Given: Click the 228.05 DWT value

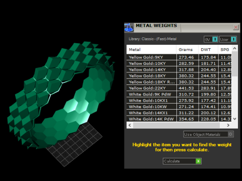Looking at the screenshot, I should [x=208, y=119].
